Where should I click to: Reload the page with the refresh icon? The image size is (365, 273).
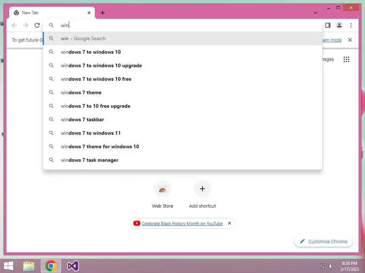click(x=37, y=25)
